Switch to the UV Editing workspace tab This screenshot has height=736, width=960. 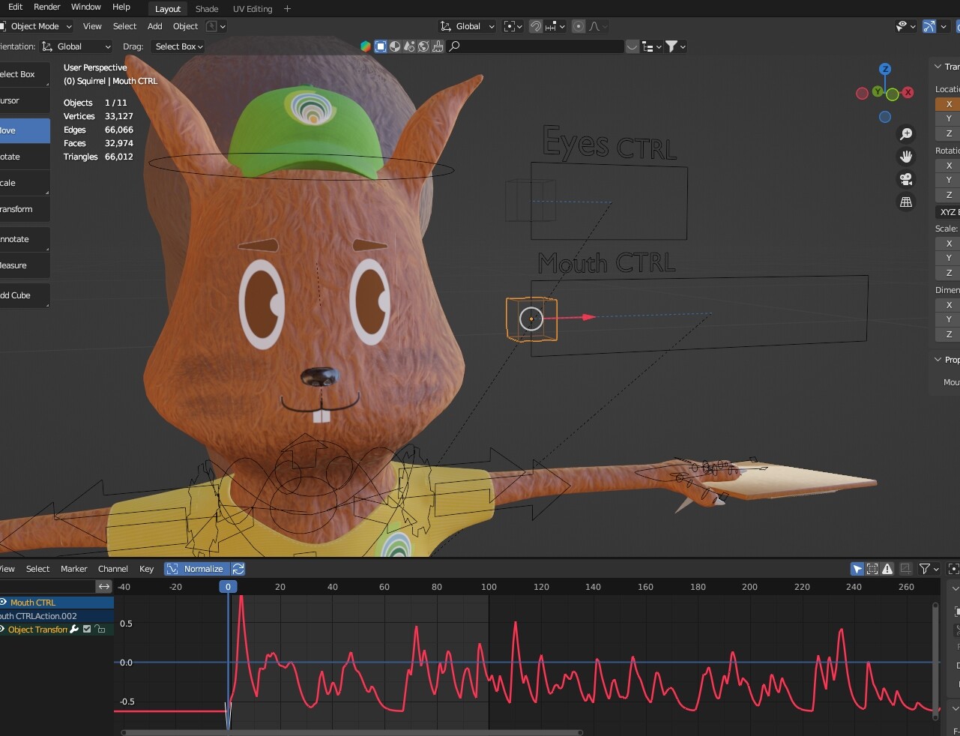point(252,9)
